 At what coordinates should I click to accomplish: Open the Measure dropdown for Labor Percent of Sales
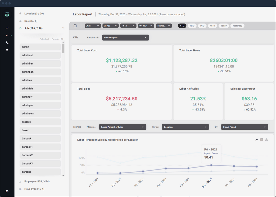pyautogui.click(x=122, y=127)
